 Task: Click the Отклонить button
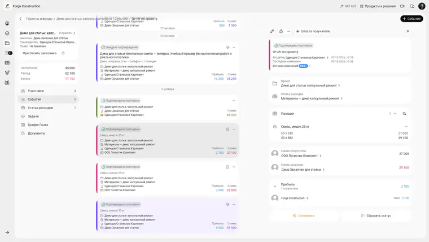[x=304, y=215]
